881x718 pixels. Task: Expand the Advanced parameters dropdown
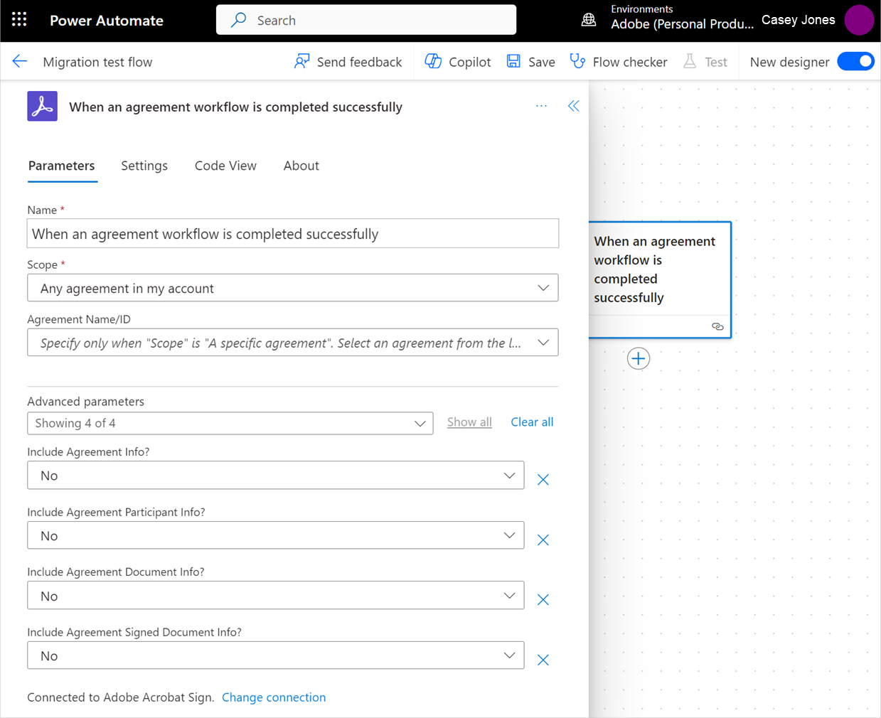(419, 423)
